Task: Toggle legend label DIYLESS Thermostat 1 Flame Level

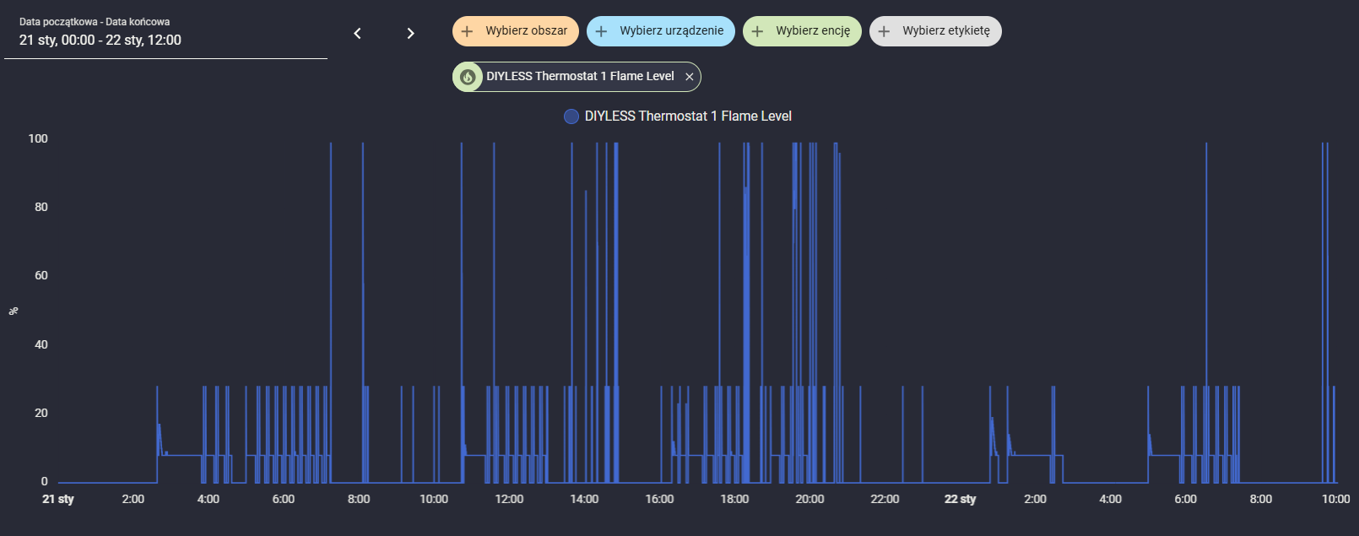Action: (688, 116)
